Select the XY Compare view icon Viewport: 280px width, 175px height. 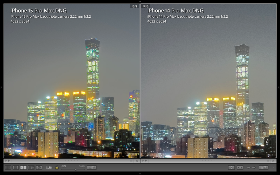click(x=23, y=167)
